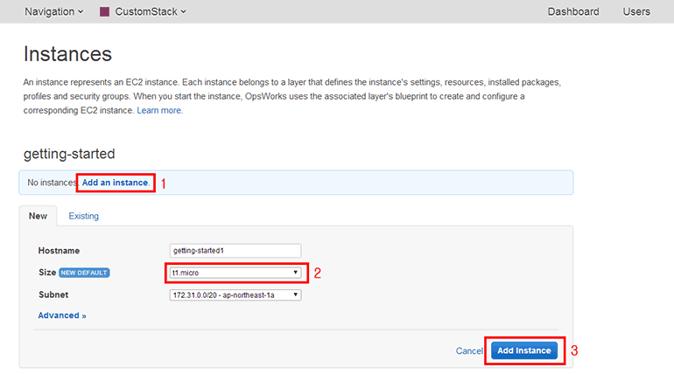This screenshot has width=674, height=374.
Task: Click the purple CustomStack color square
Action: tap(104, 12)
